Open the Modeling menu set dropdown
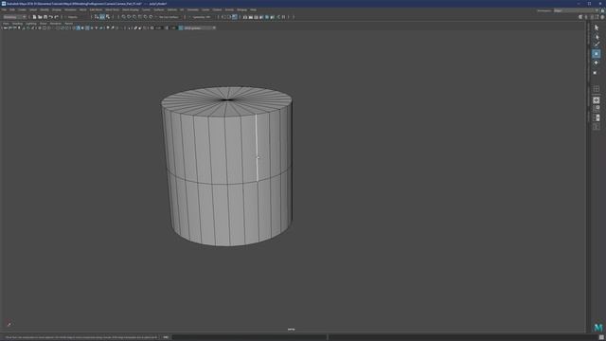 [14, 17]
